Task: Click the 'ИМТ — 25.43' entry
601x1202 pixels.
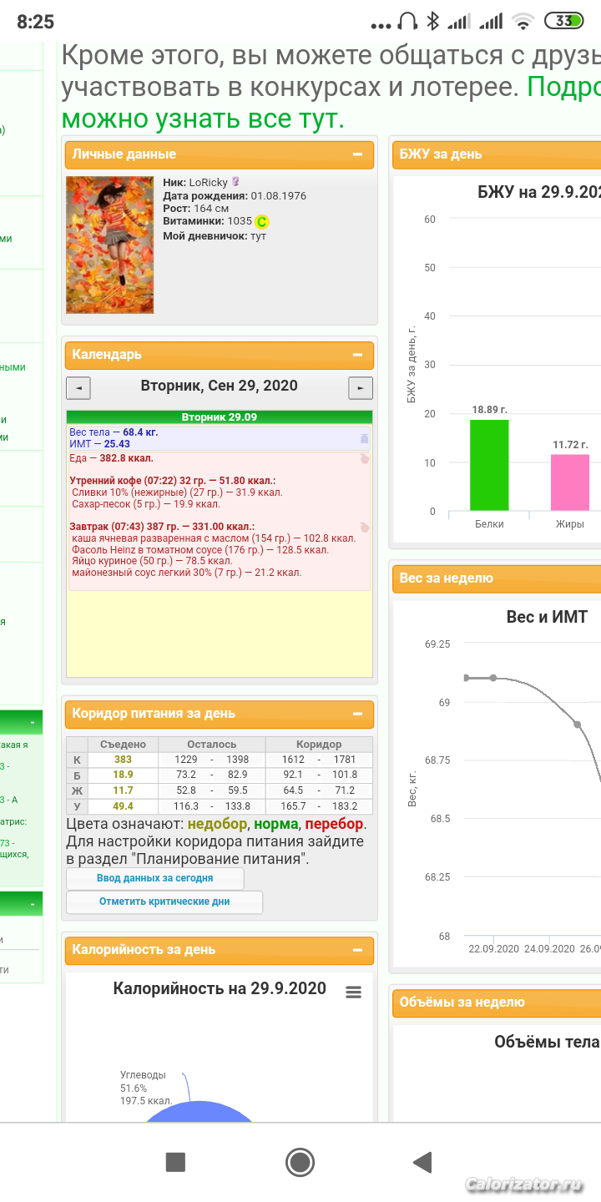Action: (x=100, y=444)
